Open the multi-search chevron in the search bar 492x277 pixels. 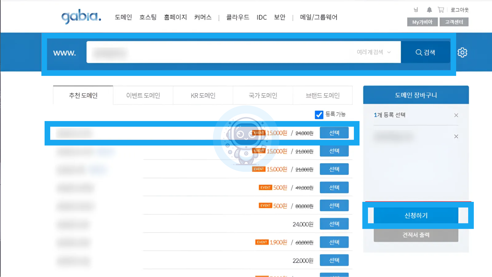(x=389, y=52)
